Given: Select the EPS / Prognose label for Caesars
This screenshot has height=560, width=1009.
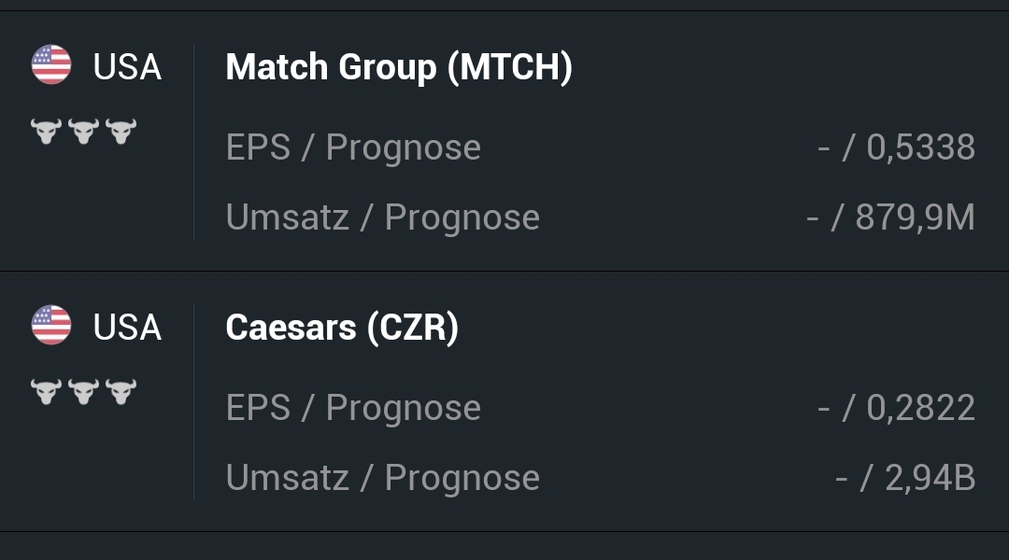Looking at the screenshot, I should click(x=353, y=408).
